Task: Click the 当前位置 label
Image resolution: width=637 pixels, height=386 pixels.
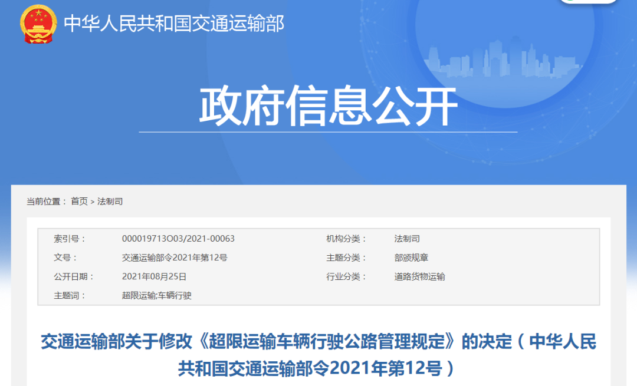Action: coord(47,202)
